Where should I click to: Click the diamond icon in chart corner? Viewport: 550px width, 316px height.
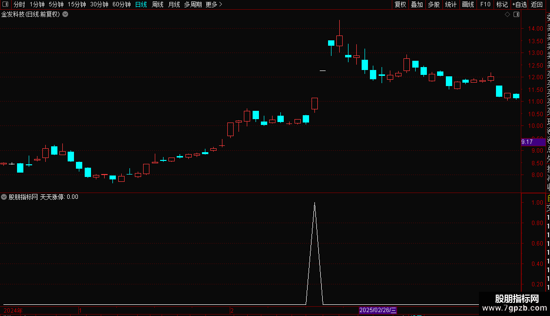pos(507,15)
